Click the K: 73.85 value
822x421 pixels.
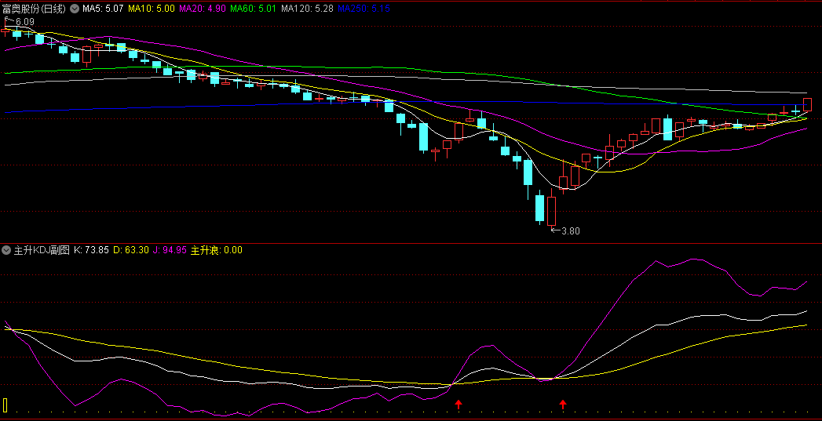click(91, 250)
